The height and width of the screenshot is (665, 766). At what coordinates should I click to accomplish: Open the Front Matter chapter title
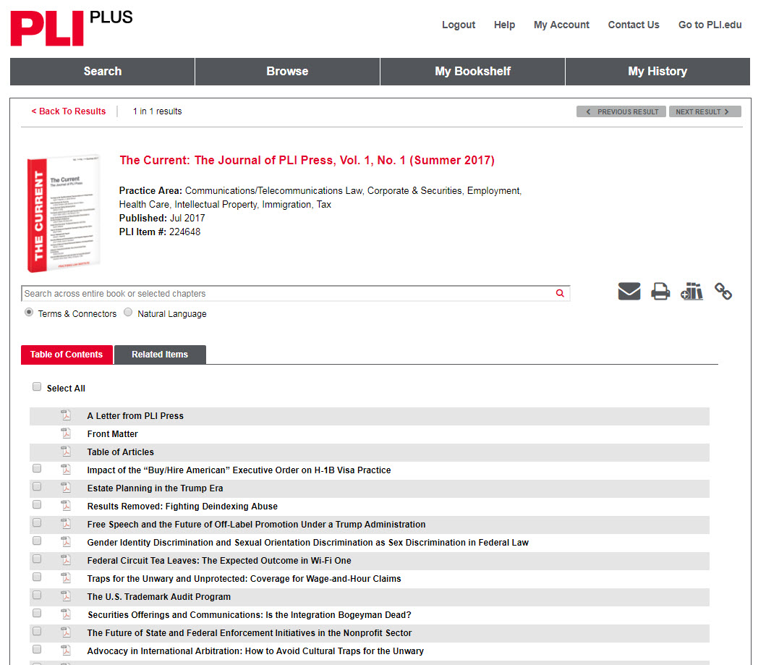coord(112,434)
